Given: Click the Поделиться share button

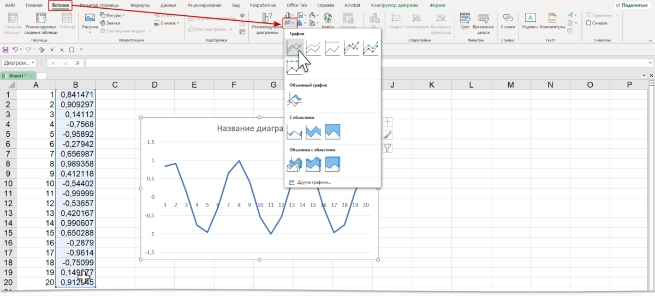Looking at the screenshot, I should pos(632,5).
